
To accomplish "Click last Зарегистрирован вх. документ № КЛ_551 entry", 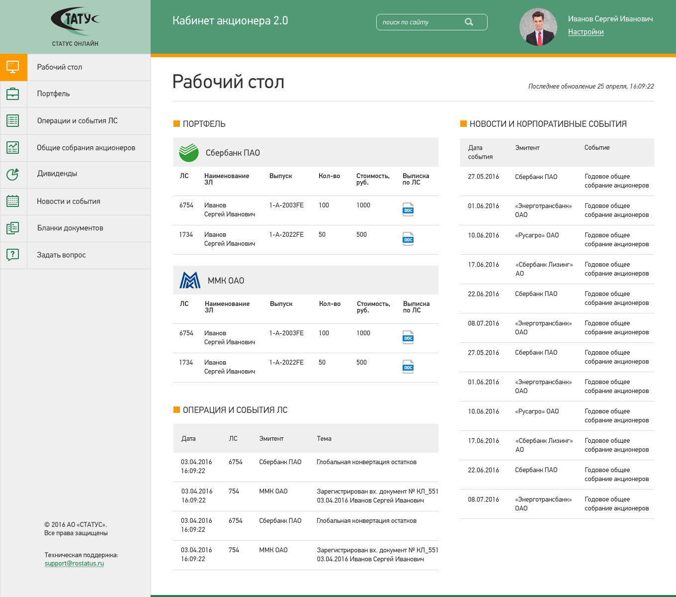I will (x=377, y=555).
